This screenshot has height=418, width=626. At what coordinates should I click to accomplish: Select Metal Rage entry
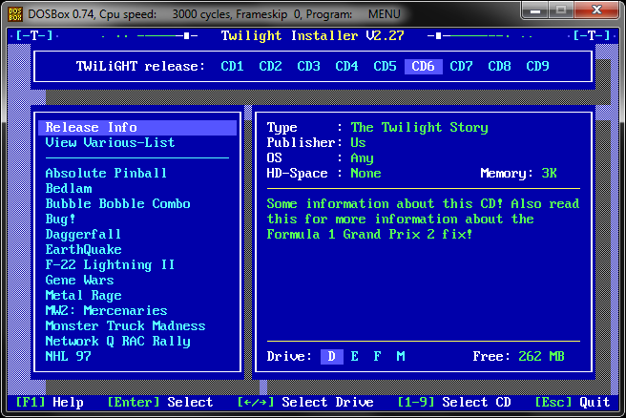coord(83,295)
